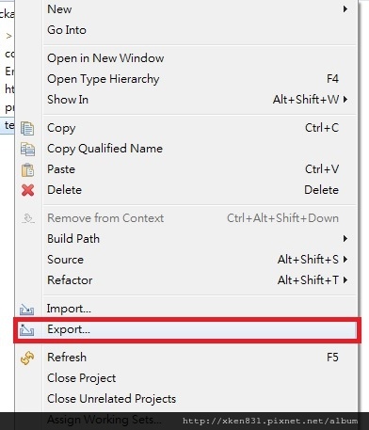This screenshot has width=369, height=430.
Task: Open the Refactor submenu arrow
Action: coord(345,279)
